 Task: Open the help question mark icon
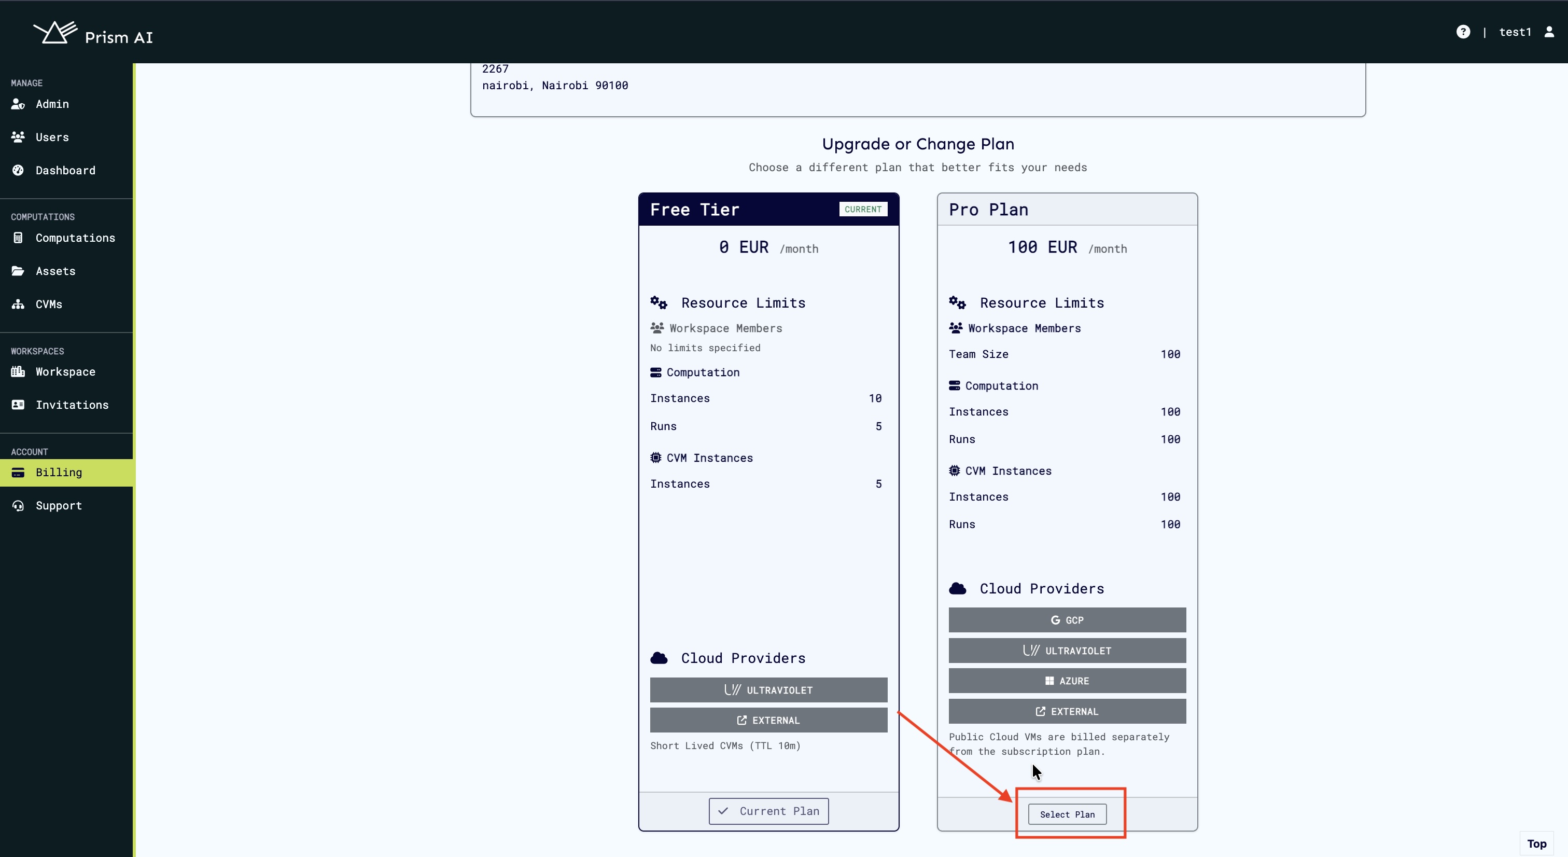[x=1463, y=32]
